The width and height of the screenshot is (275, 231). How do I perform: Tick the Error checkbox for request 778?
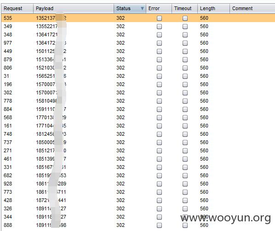tap(159, 101)
